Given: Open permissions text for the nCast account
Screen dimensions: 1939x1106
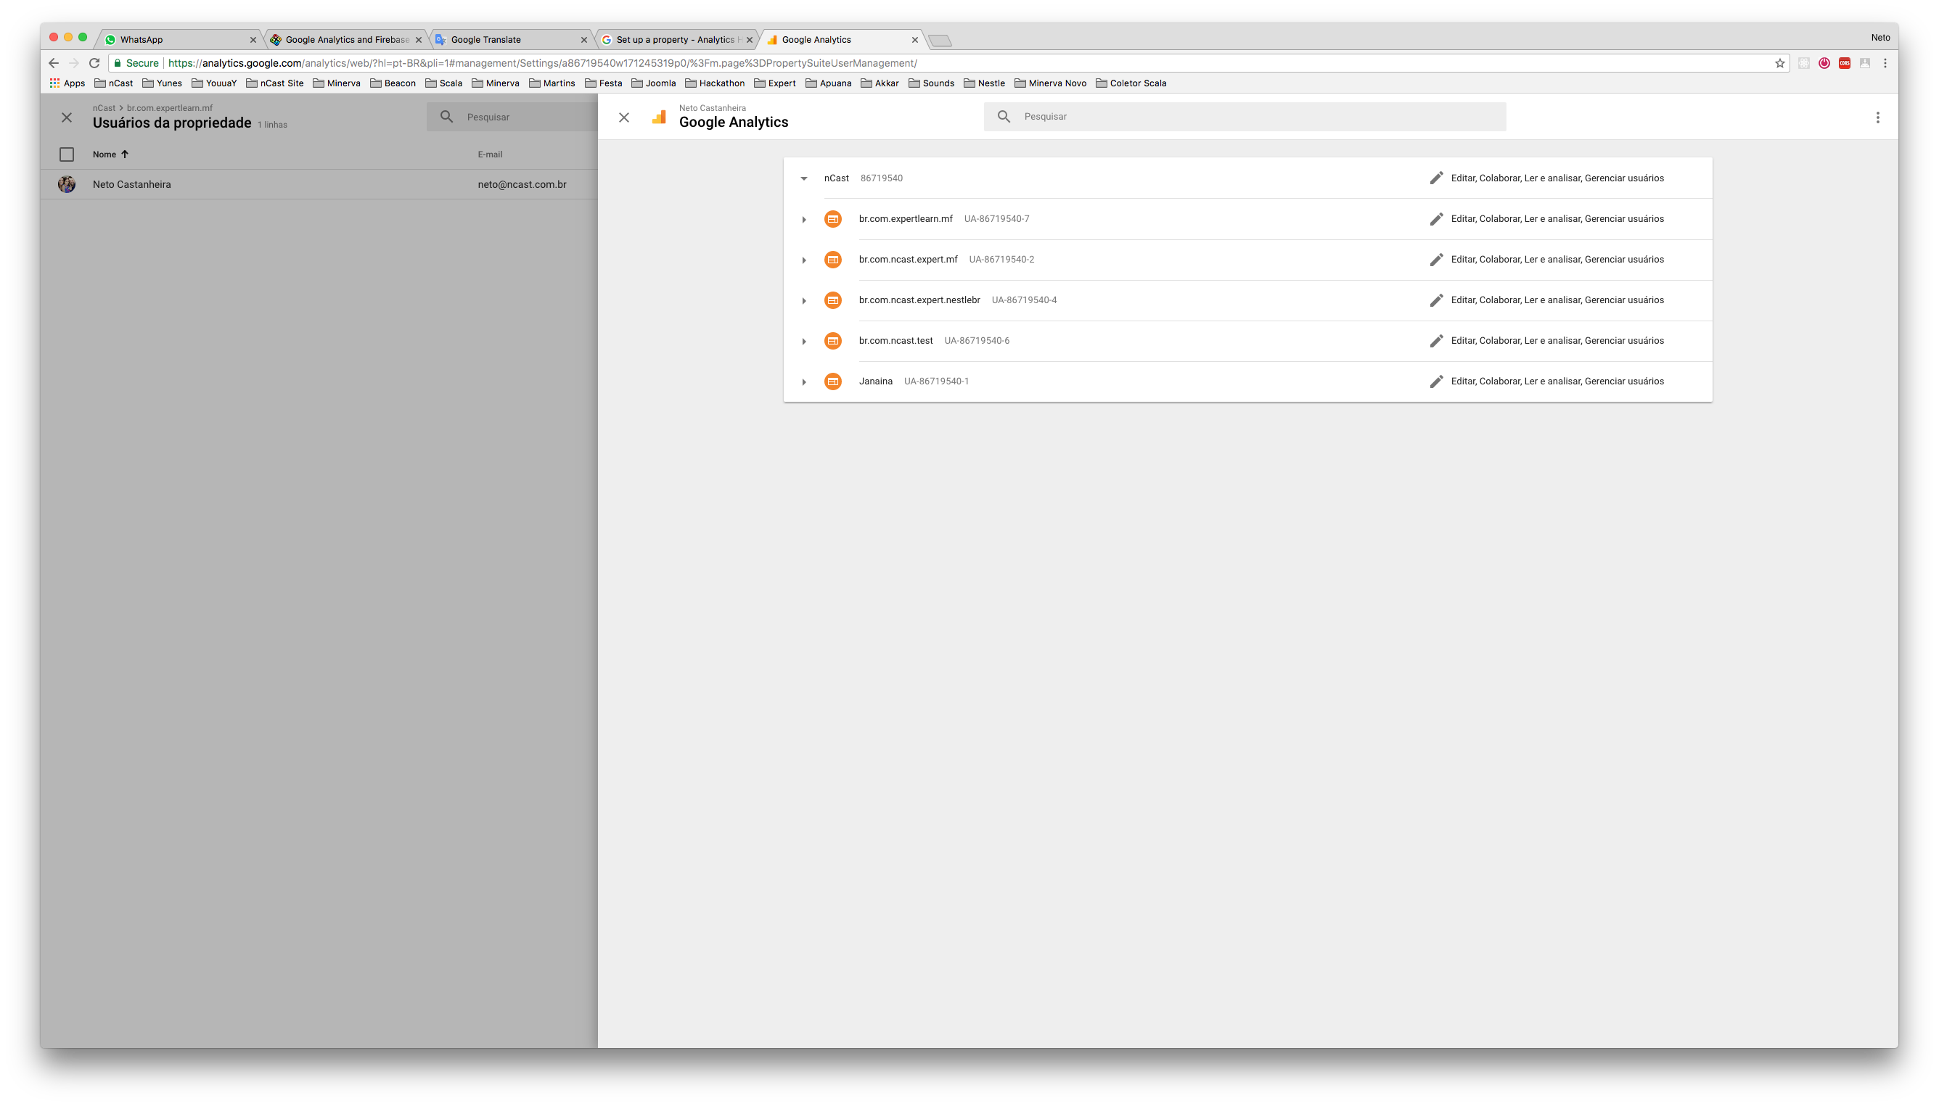Looking at the screenshot, I should click(1556, 178).
